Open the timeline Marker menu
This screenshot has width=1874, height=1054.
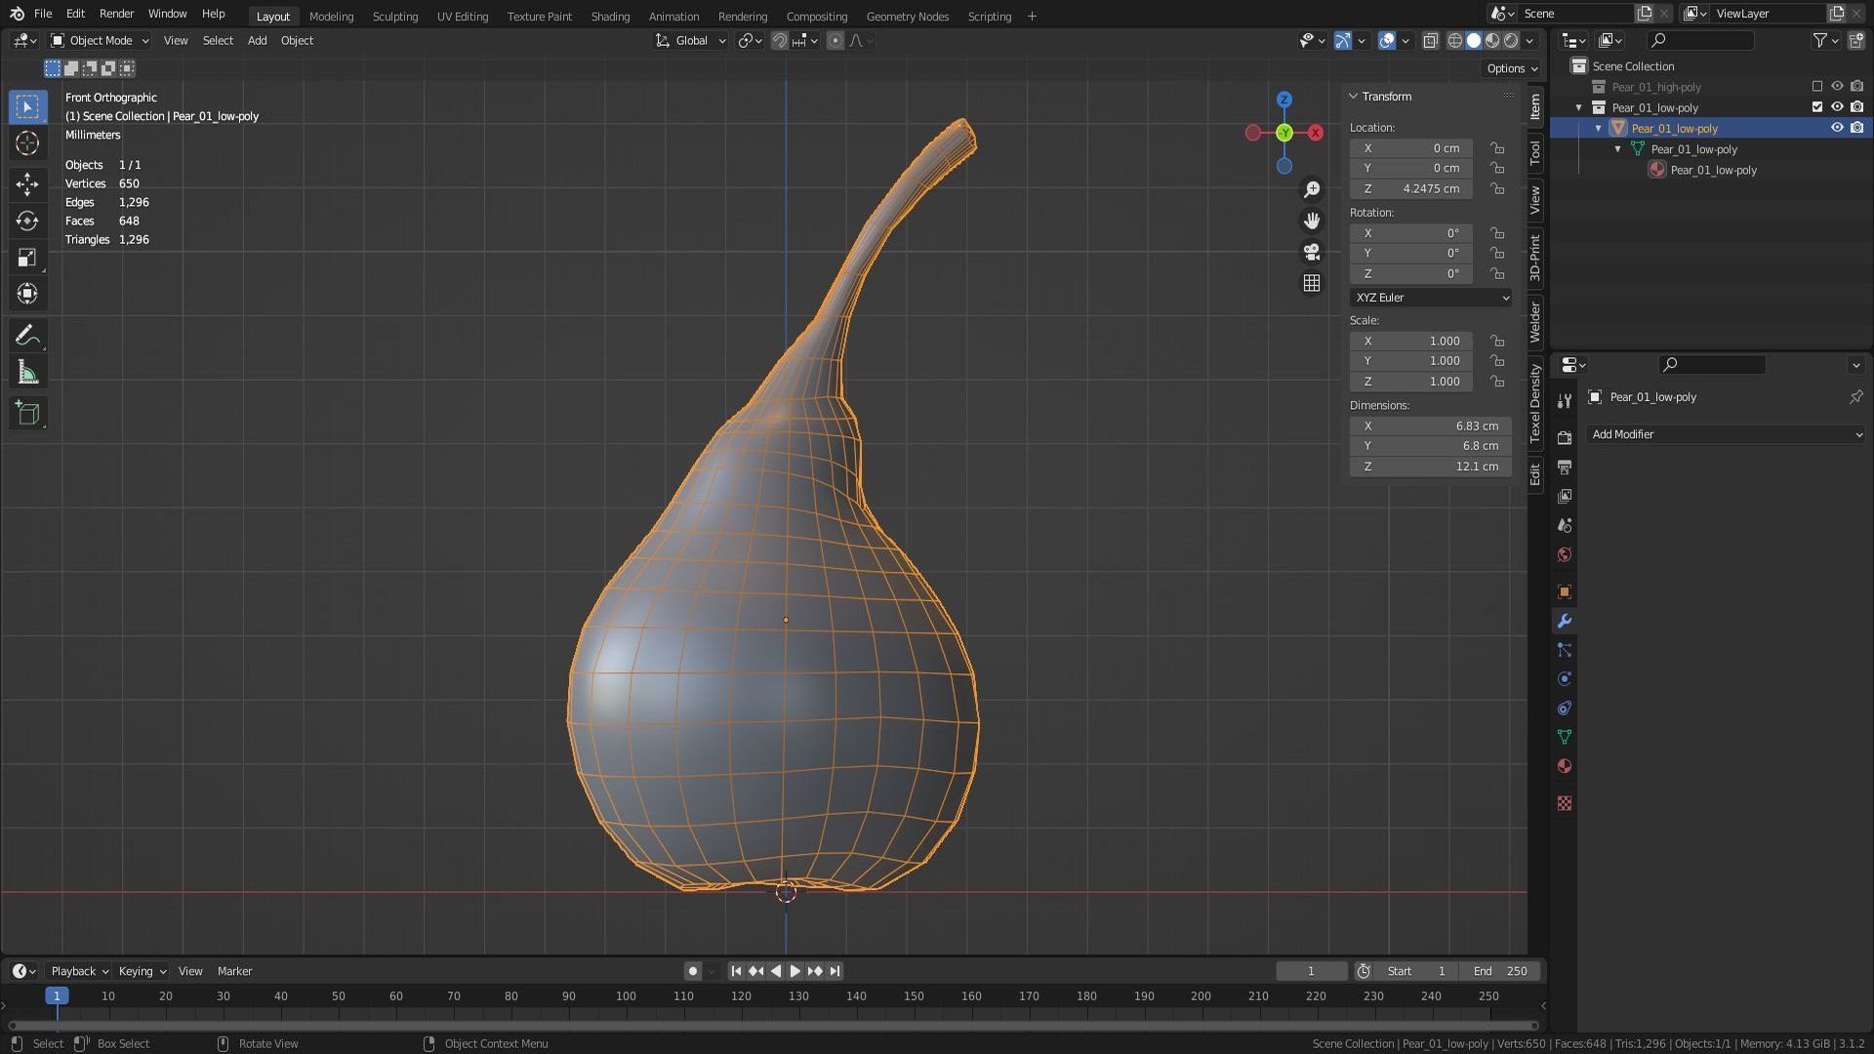234,971
